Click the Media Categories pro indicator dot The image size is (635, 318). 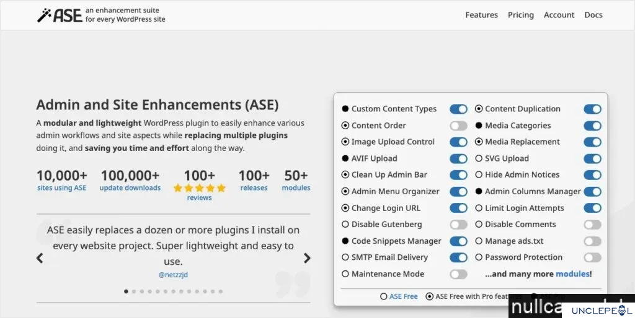pyautogui.click(x=479, y=125)
